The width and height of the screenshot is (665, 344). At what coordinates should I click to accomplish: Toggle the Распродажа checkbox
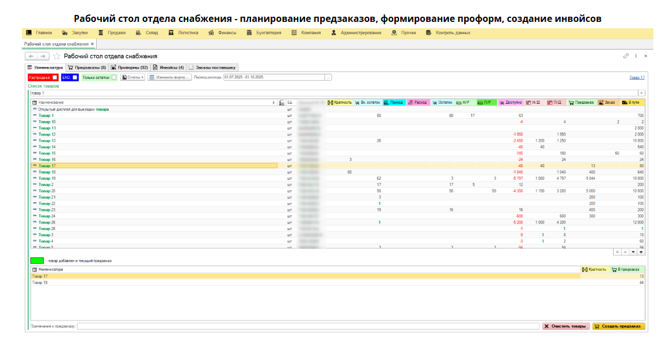(55, 77)
